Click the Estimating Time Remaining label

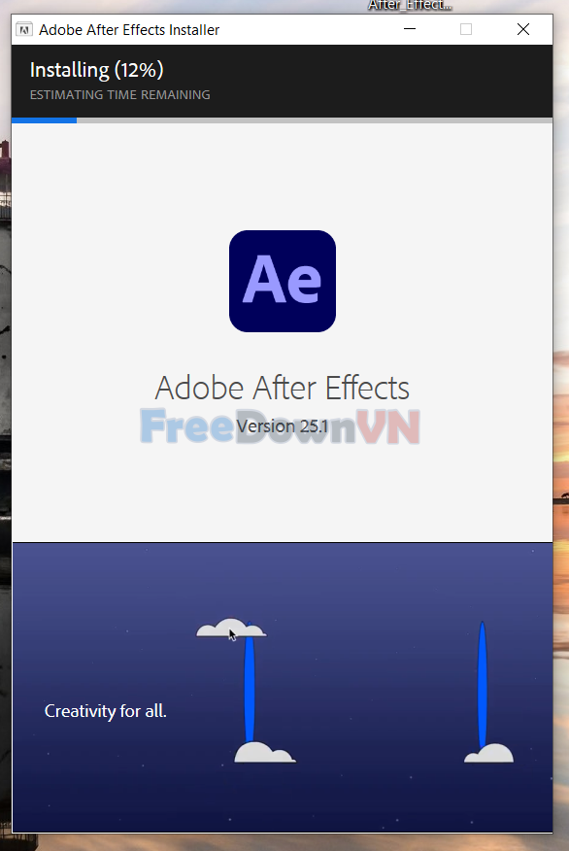coord(119,95)
